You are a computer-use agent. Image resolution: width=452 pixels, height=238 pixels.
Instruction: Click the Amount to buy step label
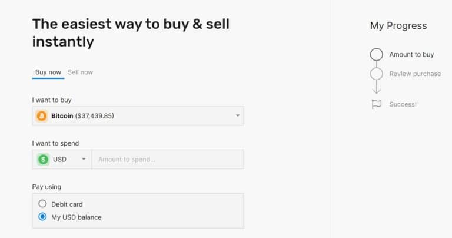pos(411,55)
